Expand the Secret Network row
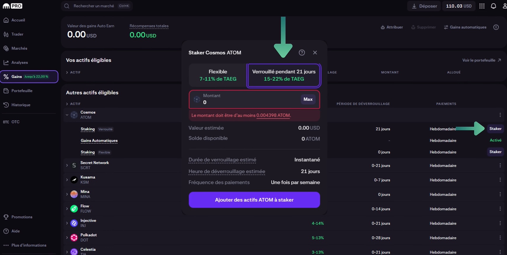Image resolution: width=507 pixels, height=255 pixels. point(67,165)
